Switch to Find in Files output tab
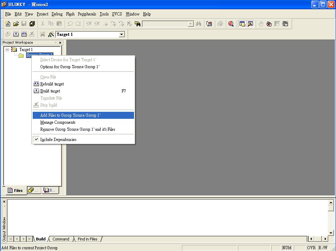 pyautogui.click(x=87, y=239)
